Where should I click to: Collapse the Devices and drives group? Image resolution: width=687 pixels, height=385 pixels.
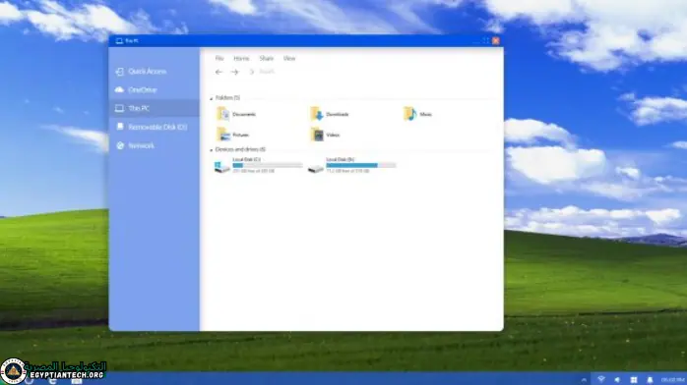212,150
